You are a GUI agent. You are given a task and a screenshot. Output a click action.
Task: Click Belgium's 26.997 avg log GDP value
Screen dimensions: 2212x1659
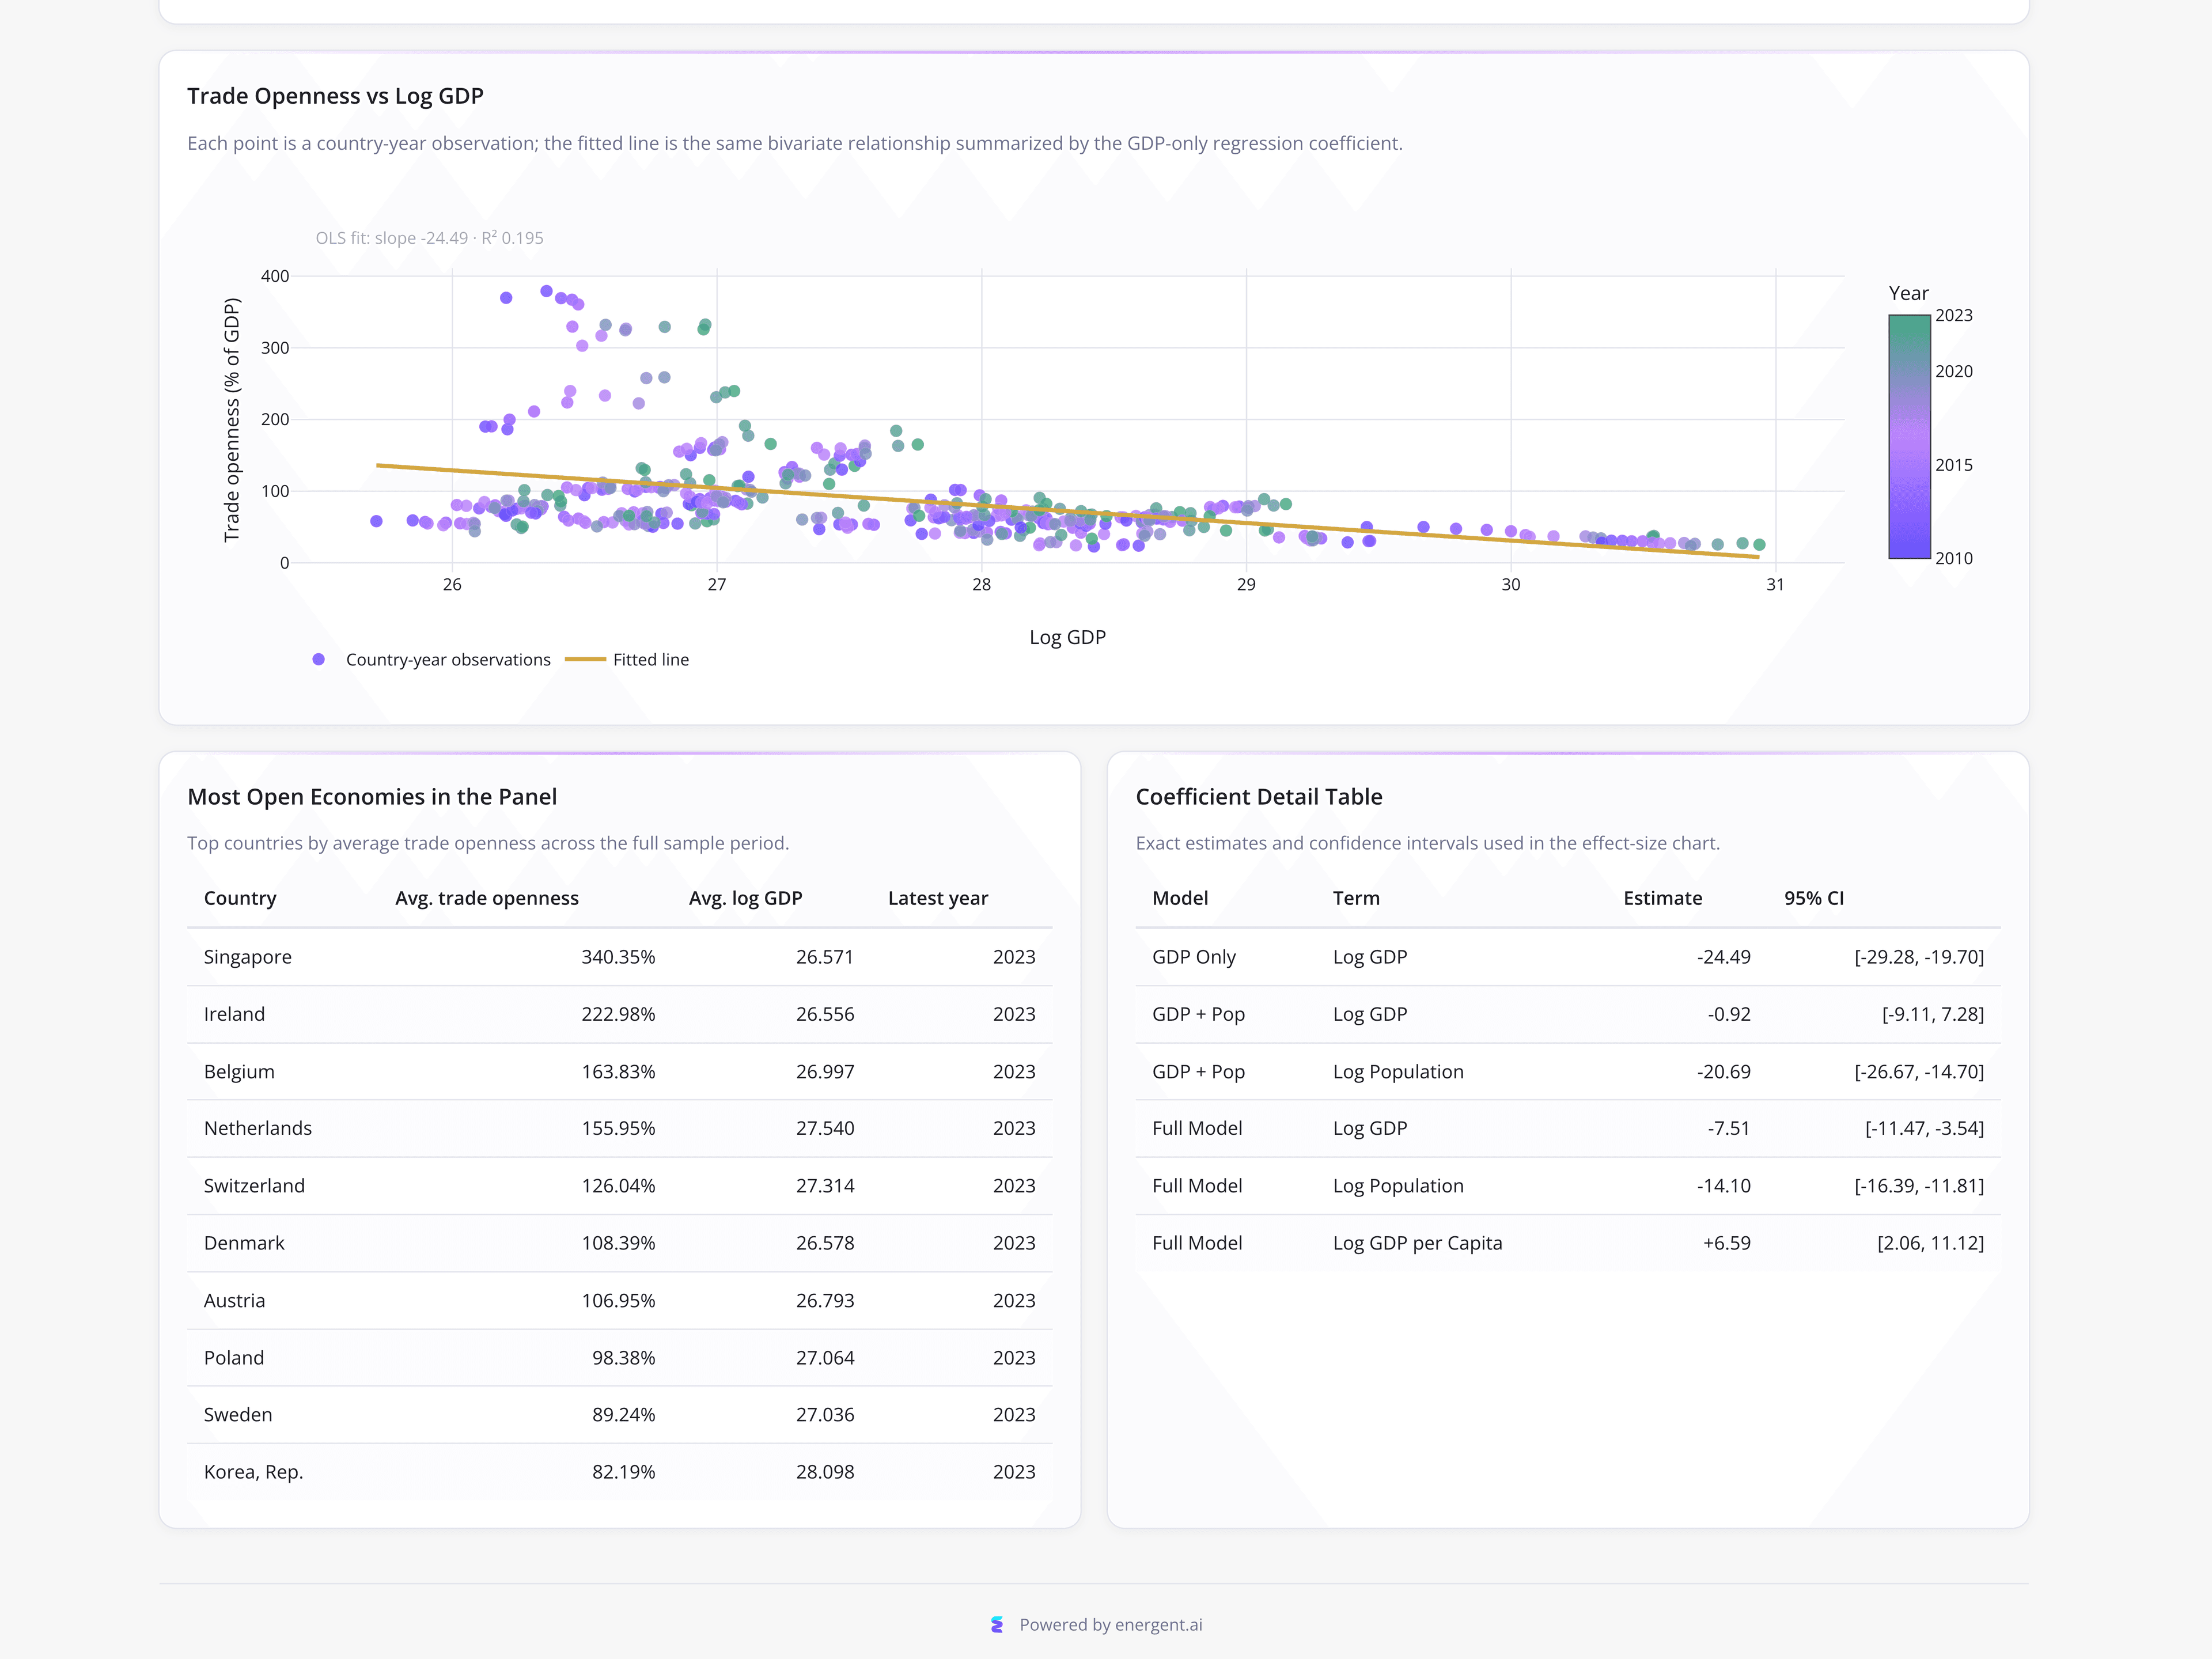click(x=825, y=1072)
